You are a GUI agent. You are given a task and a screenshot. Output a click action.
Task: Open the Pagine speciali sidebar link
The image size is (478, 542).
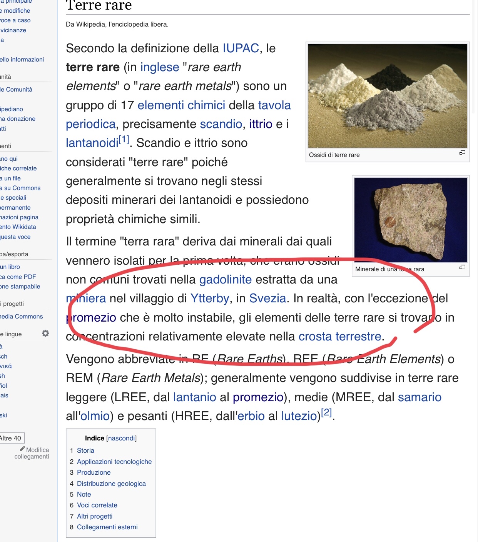tap(13, 198)
